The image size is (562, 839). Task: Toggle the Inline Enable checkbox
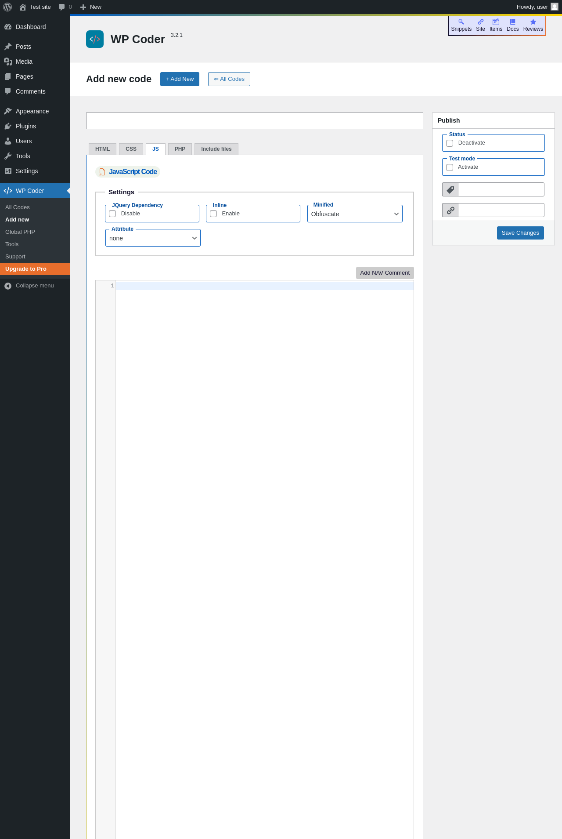point(213,214)
